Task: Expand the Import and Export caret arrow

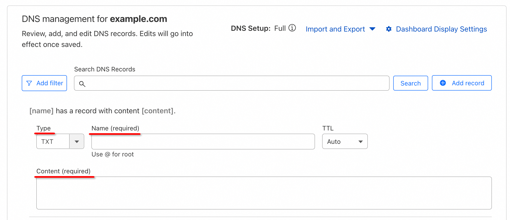Action: tap(372, 29)
